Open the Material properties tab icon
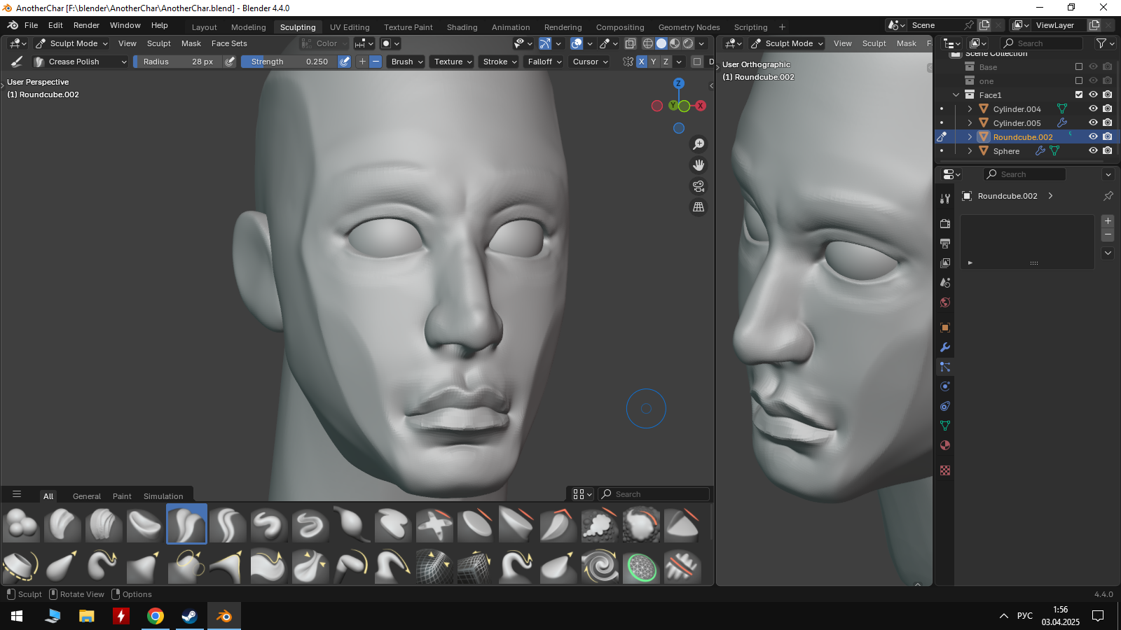Viewport: 1121px width, 630px height. coord(945,445)
